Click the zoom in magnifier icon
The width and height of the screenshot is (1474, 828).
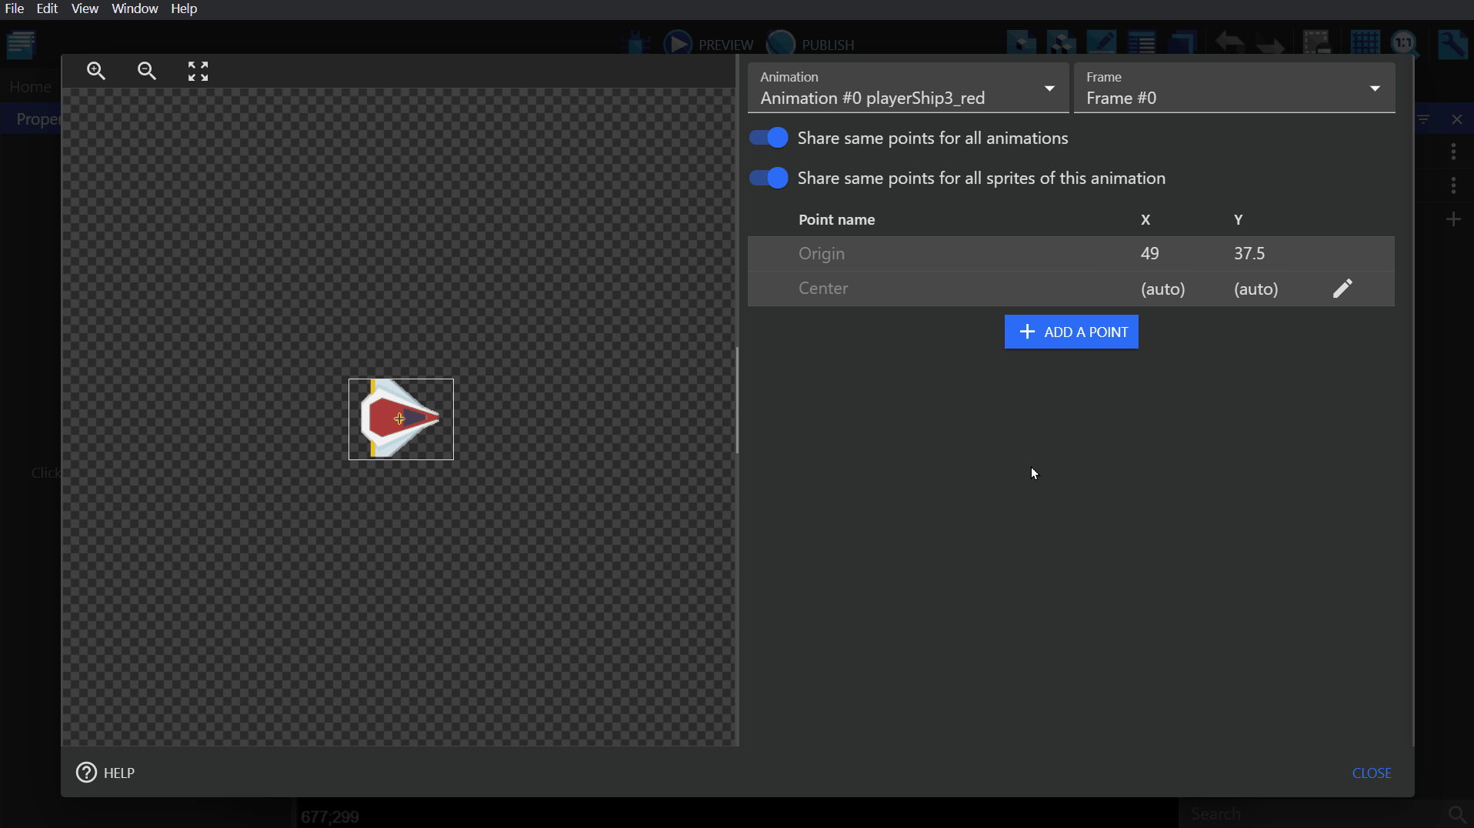pyautogui.click(x=96, y=71)
